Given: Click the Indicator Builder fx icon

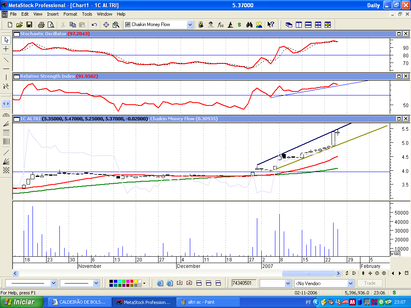Looking at the screenshot, I should click(220, 24).
